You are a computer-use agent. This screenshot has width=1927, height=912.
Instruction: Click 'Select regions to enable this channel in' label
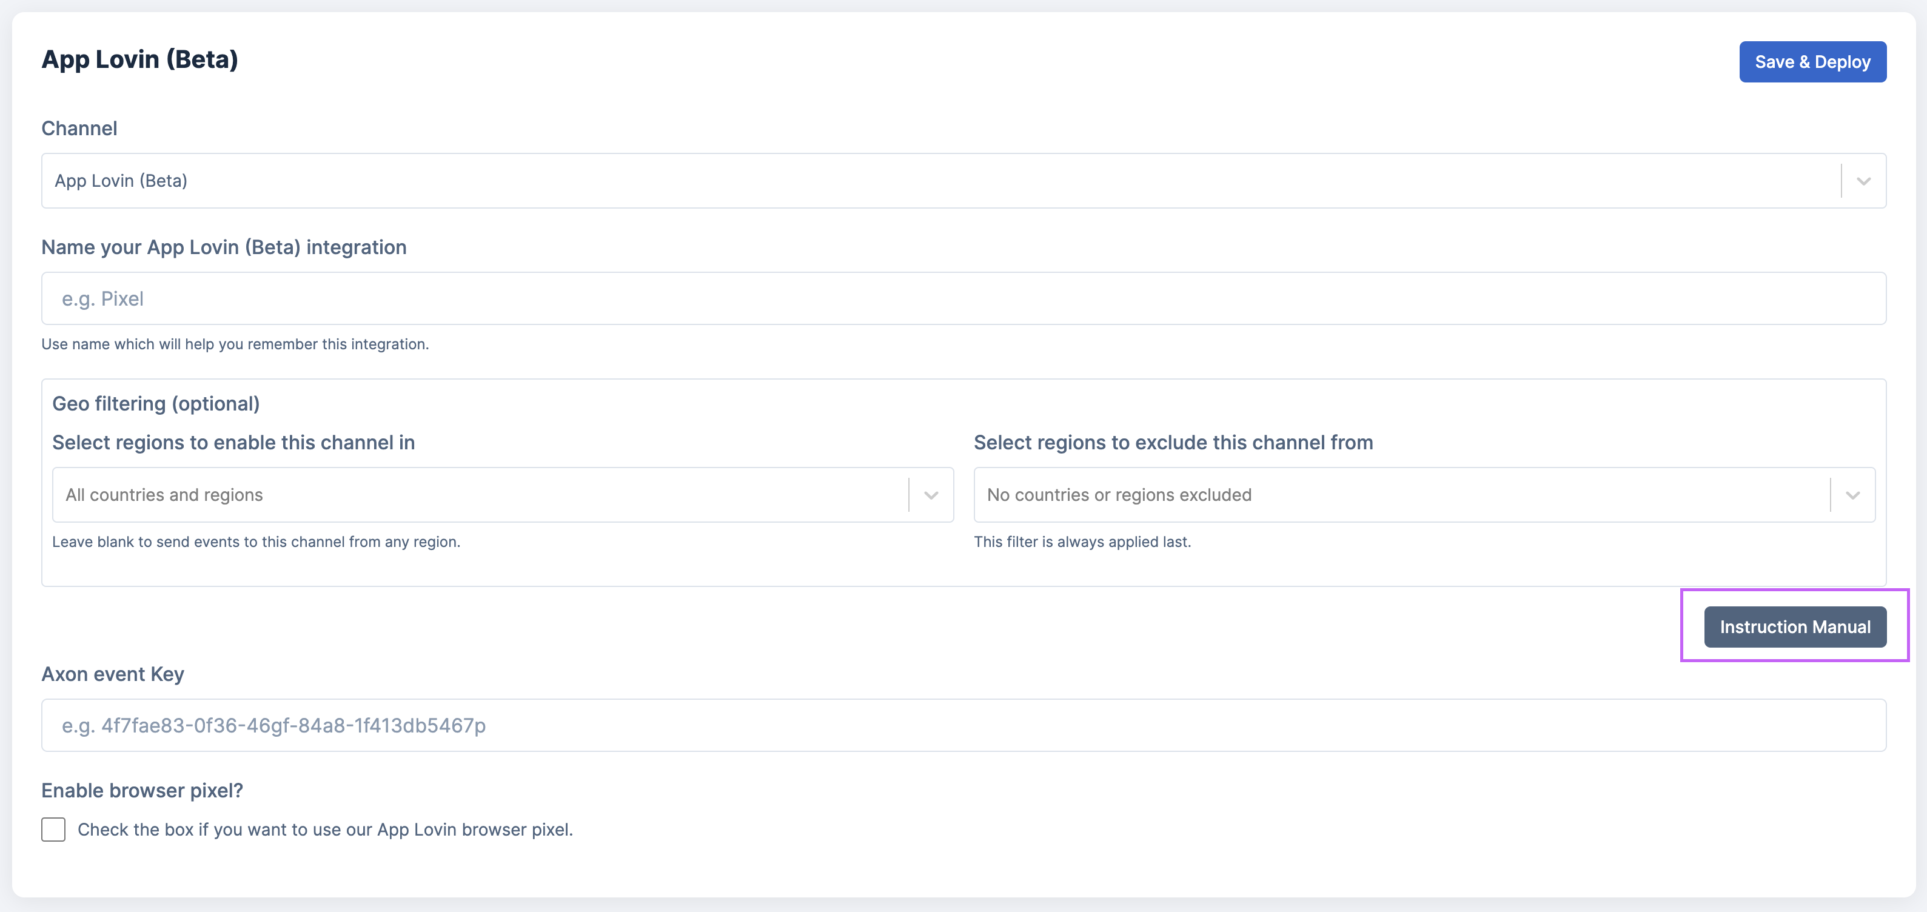(x=233, y=443)
